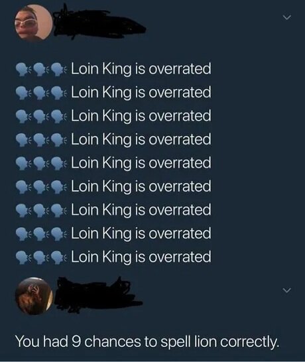
Task: Click the first 'Loin King is overrated' line
Action: pyautogui.click(x=141, y=69)
